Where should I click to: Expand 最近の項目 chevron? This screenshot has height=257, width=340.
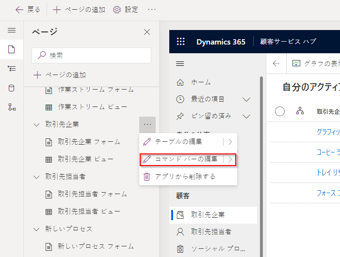pyautogui.click(x=246, y=100)
